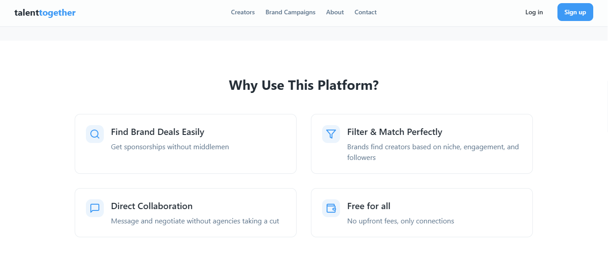Click the blue Sign up button
Screen dimensions: 608x273
coord(575,12)
